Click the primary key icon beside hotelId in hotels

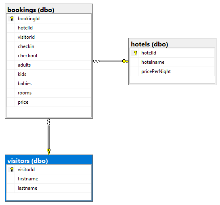click(x=135, y=53)
